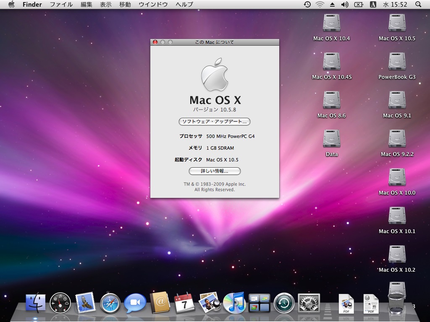This screenshot has height=322, width=430.
Task: Open volume control in menu bar
Action: coord(345,4)
